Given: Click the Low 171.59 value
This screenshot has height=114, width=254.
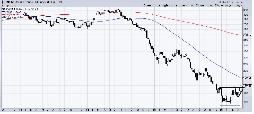Looking at the screenshot, I should point(187,5).
